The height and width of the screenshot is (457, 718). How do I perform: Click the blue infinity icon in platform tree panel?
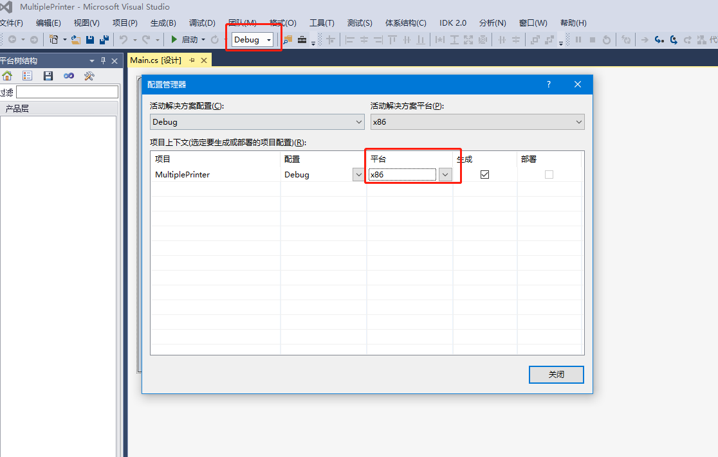click(69, 76)
